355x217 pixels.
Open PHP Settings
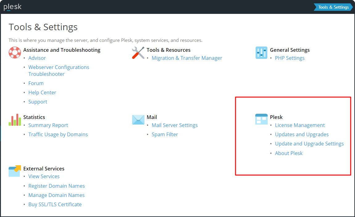[290, 58]
